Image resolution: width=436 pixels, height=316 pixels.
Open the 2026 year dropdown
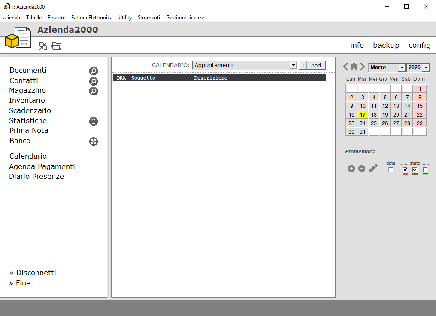click(x=426, y=68)
